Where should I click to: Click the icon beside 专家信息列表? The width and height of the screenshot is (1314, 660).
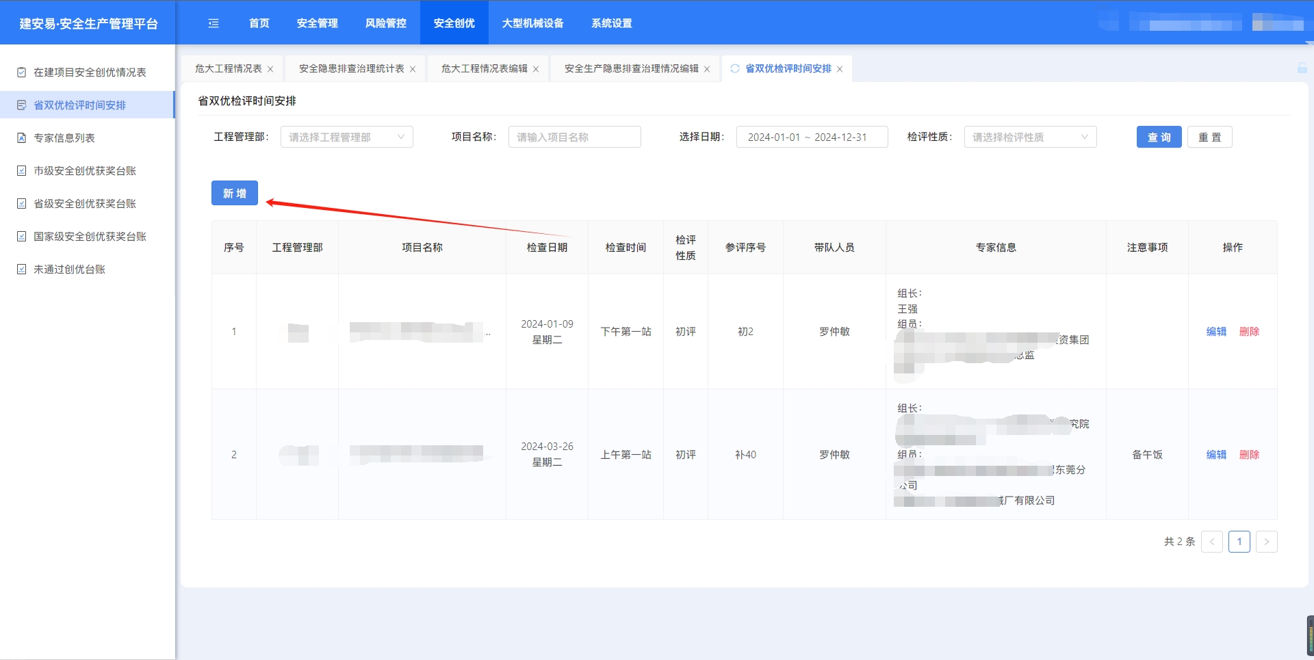click(21, 138)
